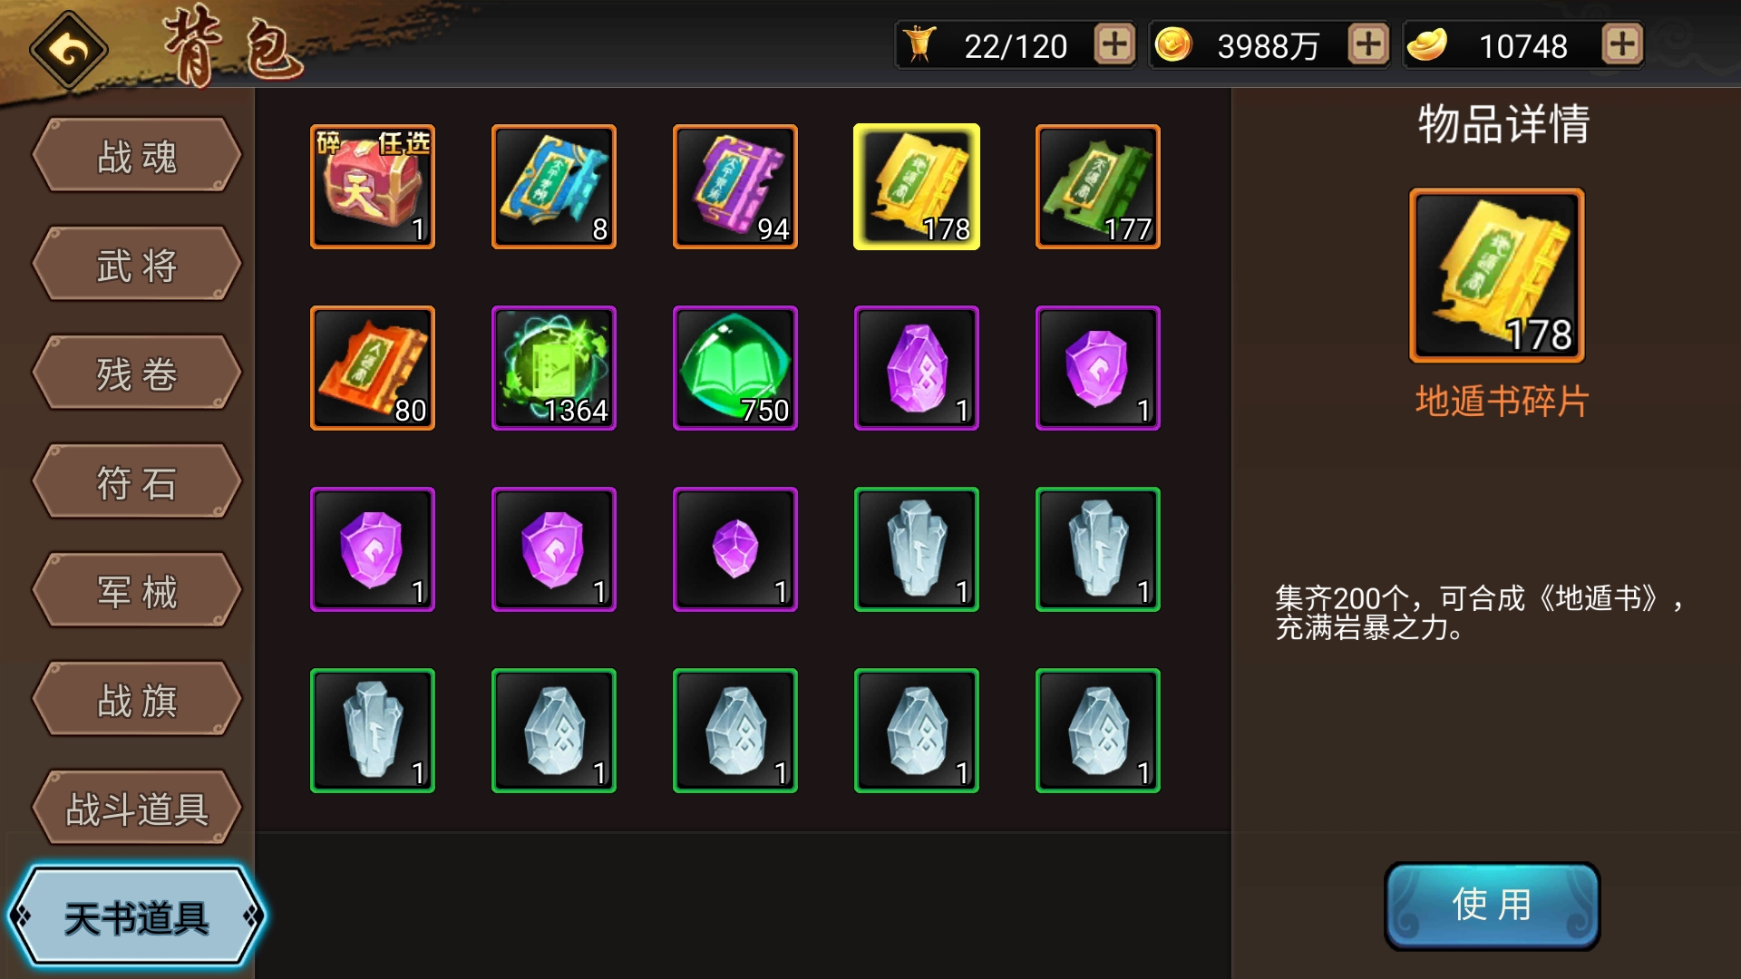This screenshot has height=979, width=1741.
Task: Open the 战魂 tab
Action: click(x=137, y=156)
